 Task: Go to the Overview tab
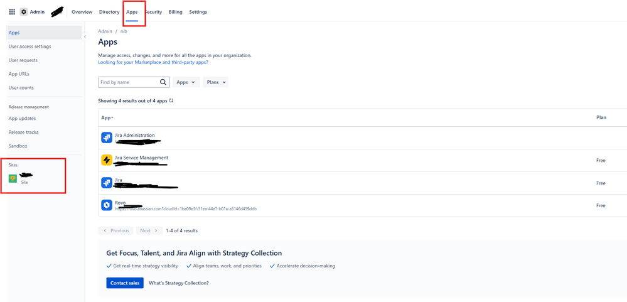[x=82, y=12]
